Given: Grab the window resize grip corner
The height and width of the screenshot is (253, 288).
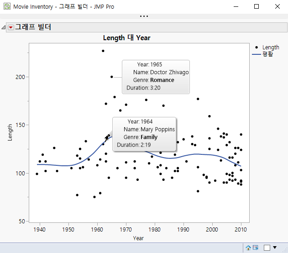Looking at the screenshot, I should tap(285, 250).
